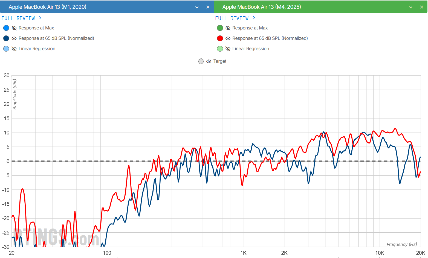Click M1 "Response at 65 dB SPL (Normalized)" label
The width and height of the screenshot is (428, 258).
click(x=56, y=38)
